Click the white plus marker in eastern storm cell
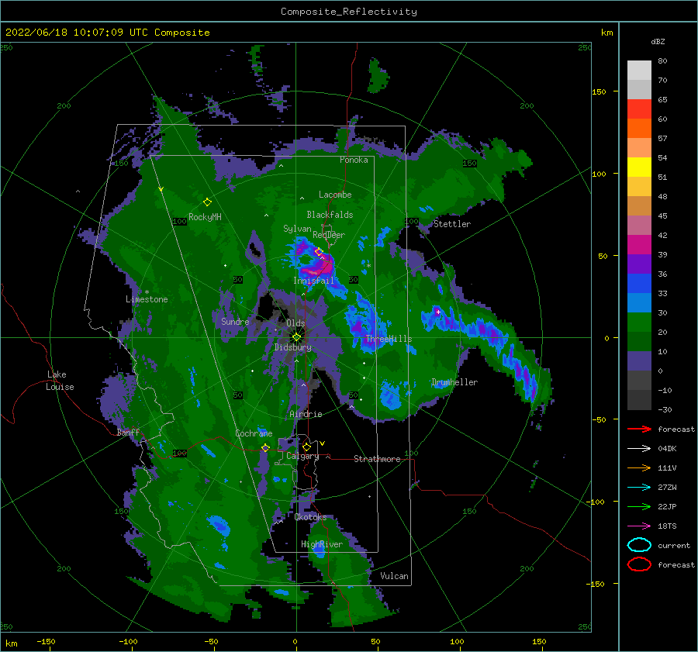 pyautogui.click(x=438, y=312)
